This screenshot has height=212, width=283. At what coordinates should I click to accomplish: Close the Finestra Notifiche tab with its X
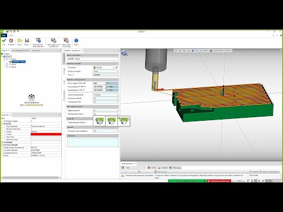click(135, 164)
